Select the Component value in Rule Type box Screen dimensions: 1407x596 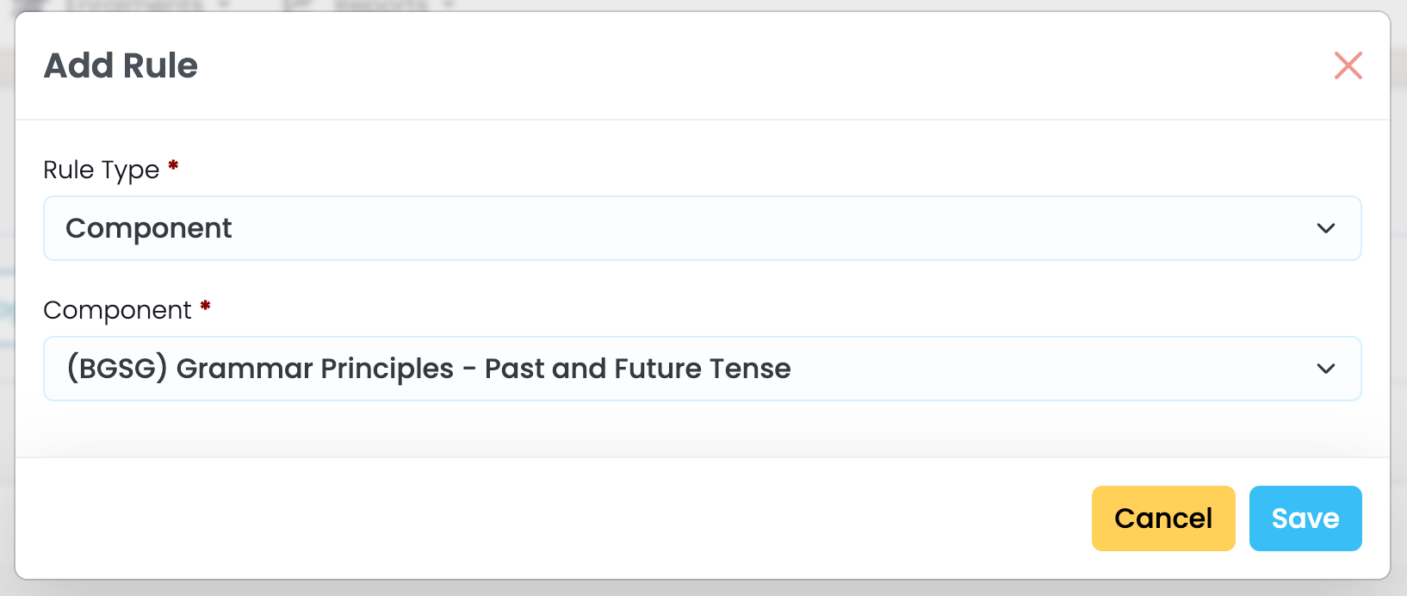click(148, 228)
